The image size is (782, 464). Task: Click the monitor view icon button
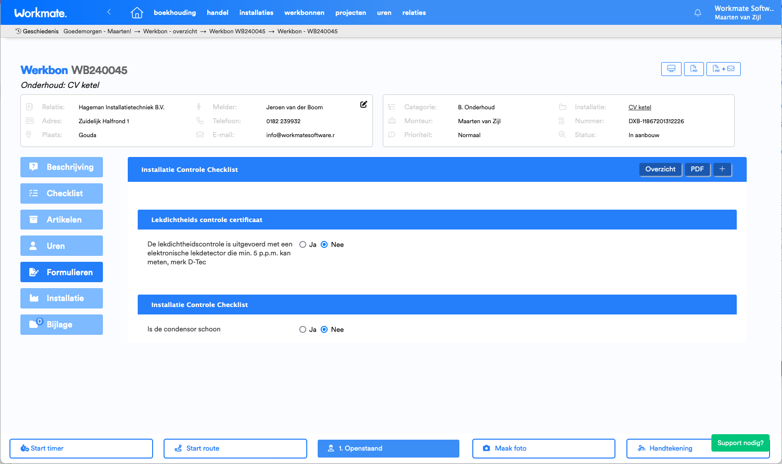[671, 69]
